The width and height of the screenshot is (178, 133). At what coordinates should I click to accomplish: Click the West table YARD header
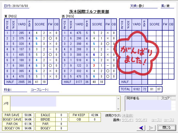point(79,24)
